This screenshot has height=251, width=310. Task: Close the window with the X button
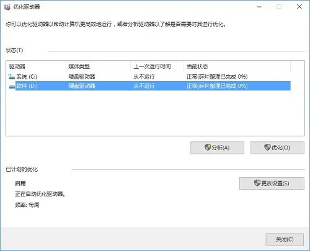coord(299,7)
